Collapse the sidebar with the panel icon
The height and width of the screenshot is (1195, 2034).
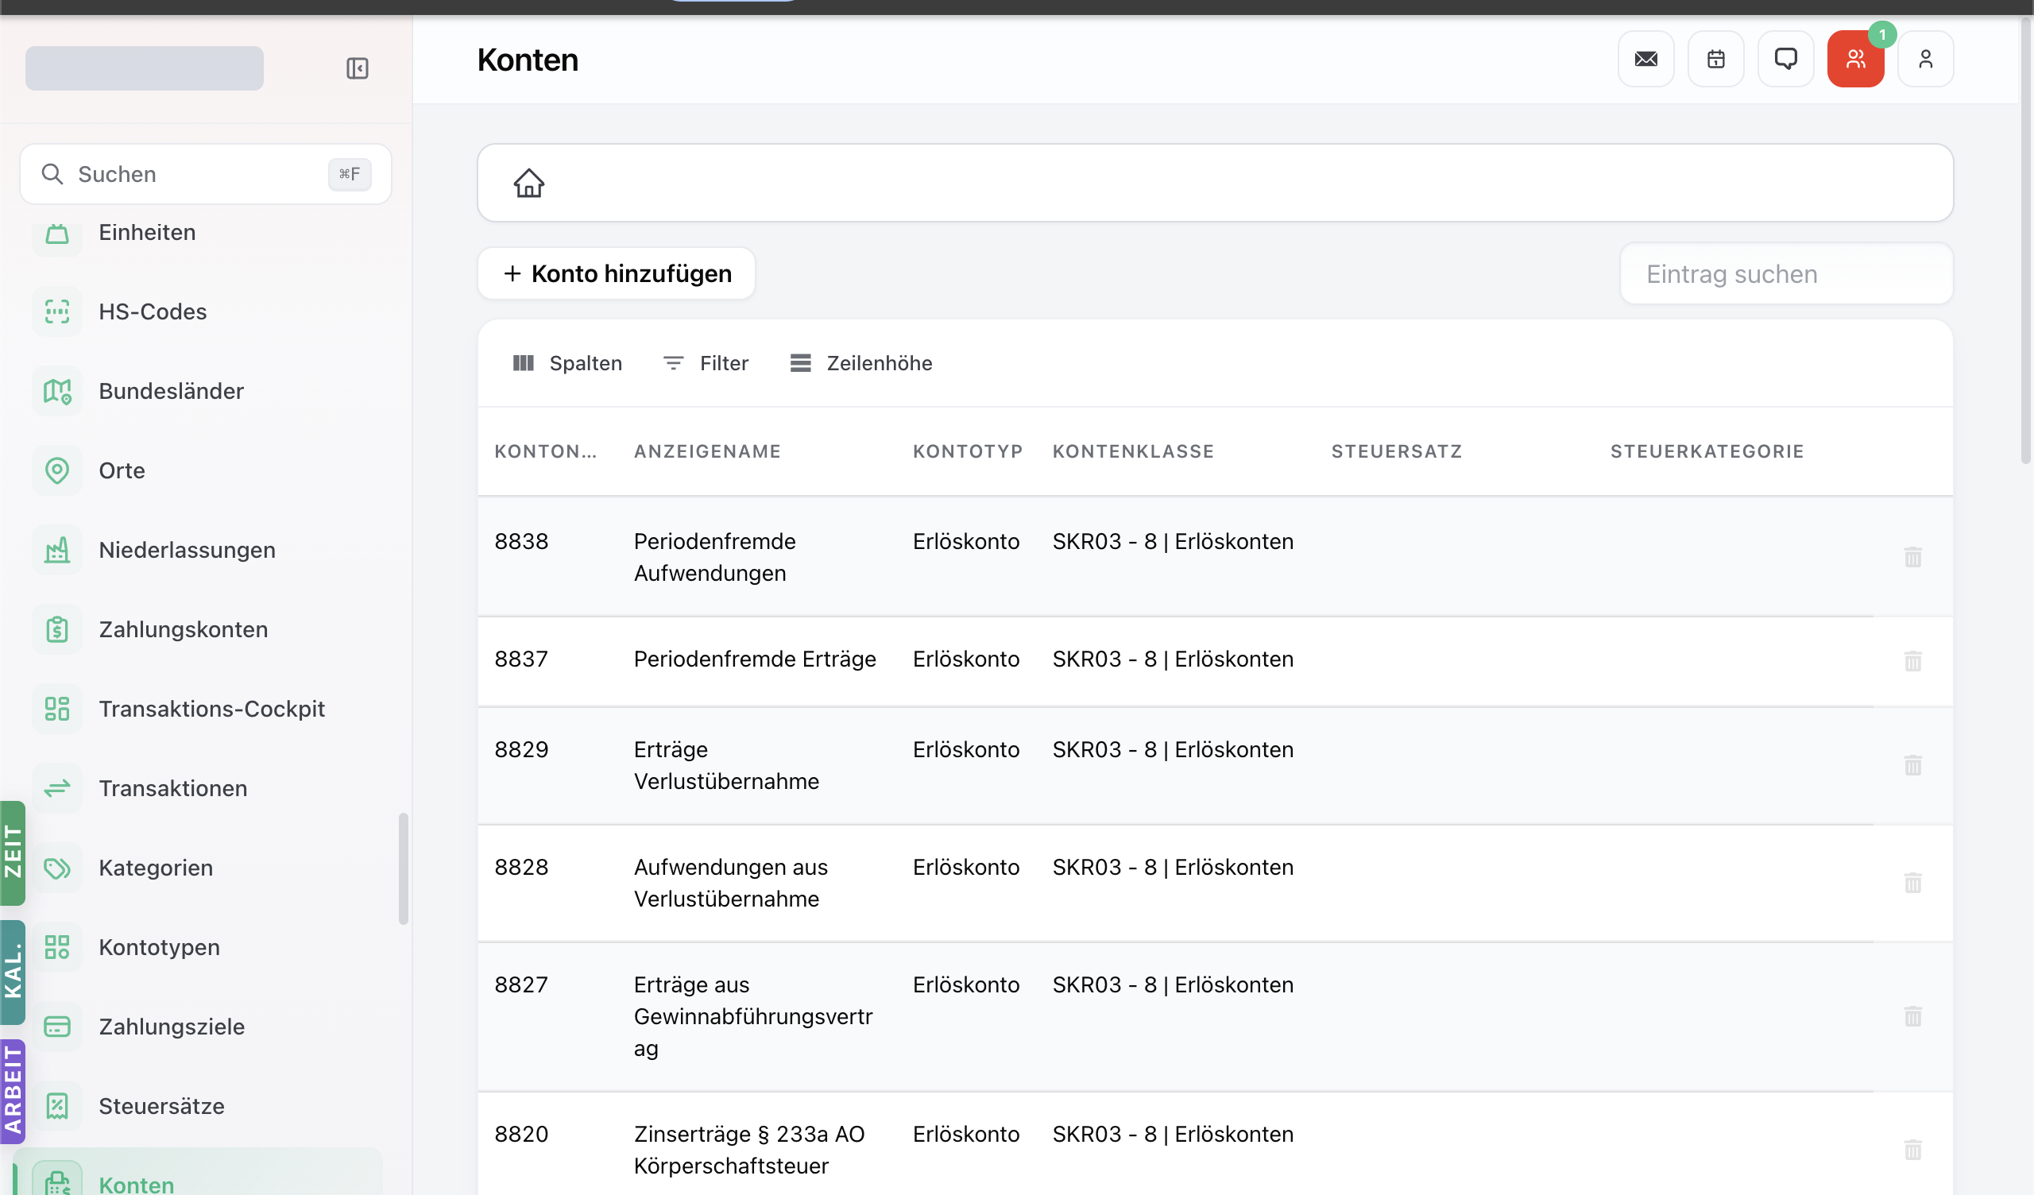click(357, 68)
